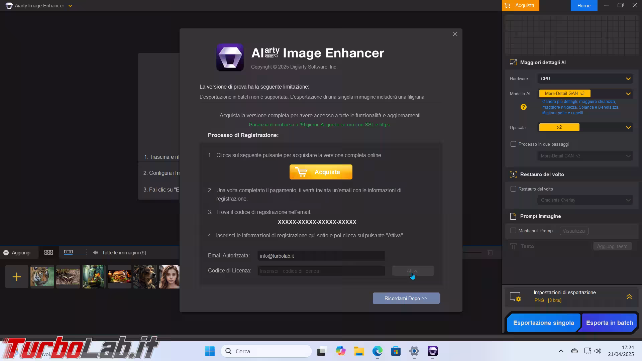The width and height of the screenshot is (642, 361).
Task: Click the yellow question mark help icon
Action: (x=524, y=107)
